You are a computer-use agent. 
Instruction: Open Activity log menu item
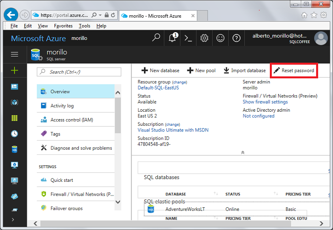coord(76,106)
